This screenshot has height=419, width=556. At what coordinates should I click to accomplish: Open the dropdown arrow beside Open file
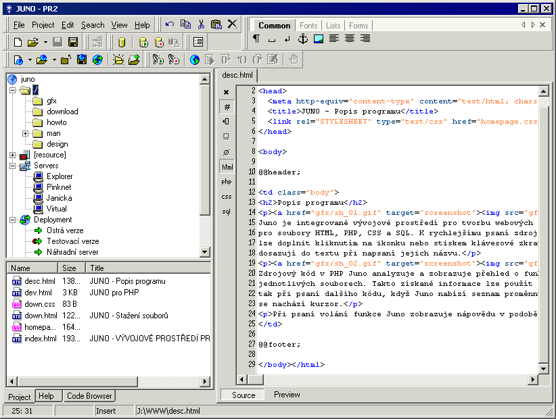pyautogui.click(x=45, y=43)
